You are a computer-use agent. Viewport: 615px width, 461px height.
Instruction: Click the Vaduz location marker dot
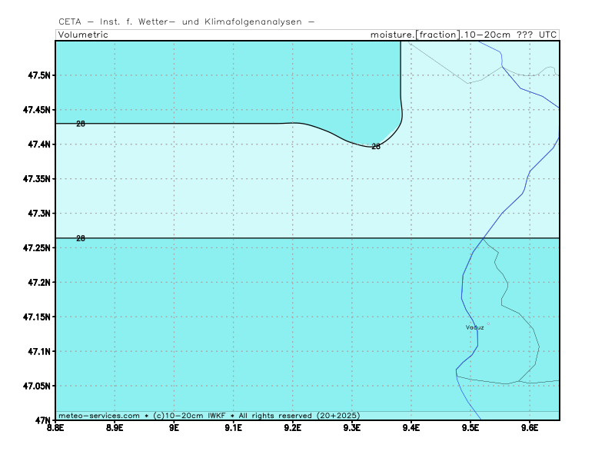[487, 323]
